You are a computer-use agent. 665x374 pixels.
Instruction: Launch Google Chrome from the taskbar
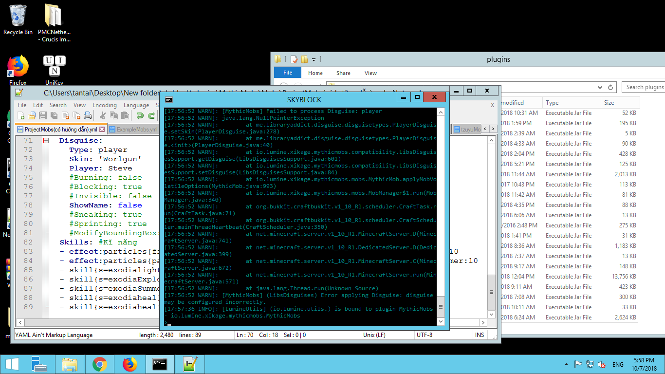pyautogui.click(x=100, y=364)
